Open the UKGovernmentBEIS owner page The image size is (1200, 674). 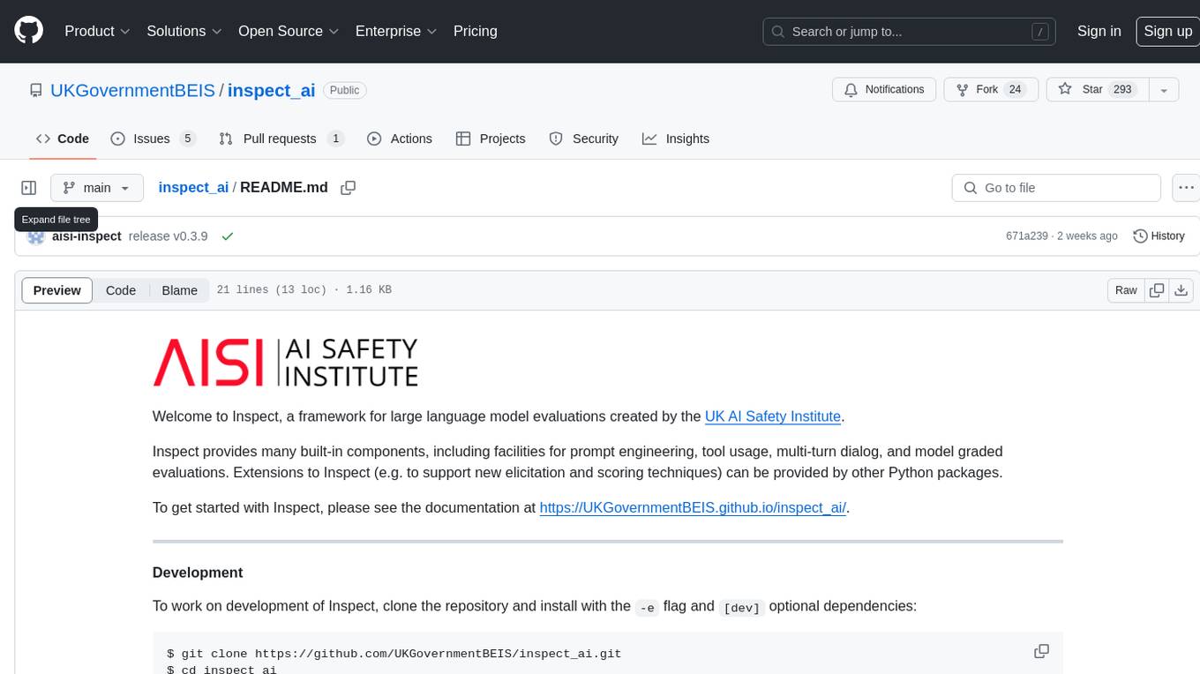(132, 90)
